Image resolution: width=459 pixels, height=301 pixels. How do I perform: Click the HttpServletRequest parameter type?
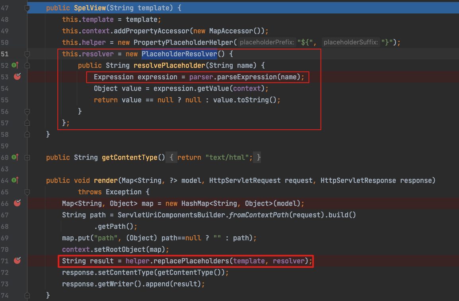(x=245, y=180)
